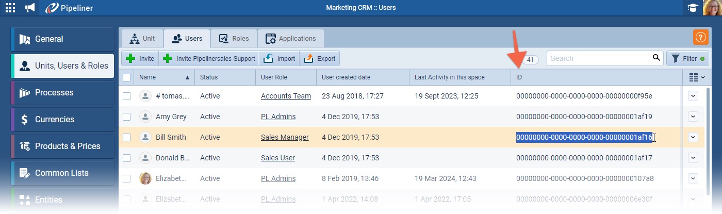Image resolution: width=722 pixels, height=214 pixels.
Task: Expand row menu for Amy Grey
Action: tap(693, 117)
